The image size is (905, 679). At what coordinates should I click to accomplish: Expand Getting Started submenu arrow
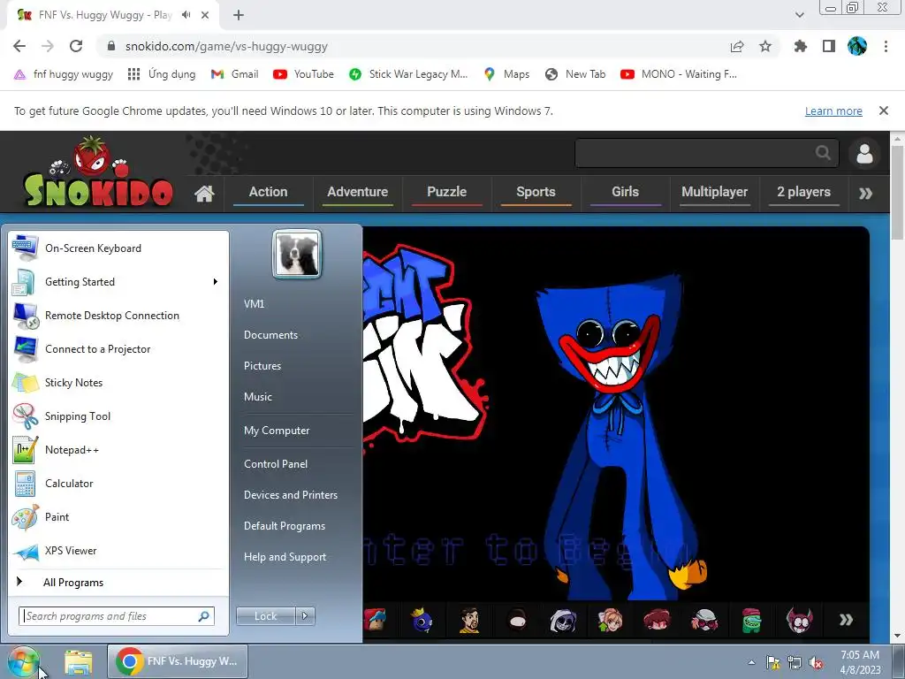[216, 282]
